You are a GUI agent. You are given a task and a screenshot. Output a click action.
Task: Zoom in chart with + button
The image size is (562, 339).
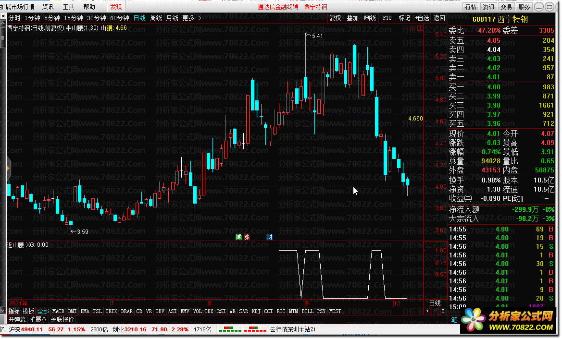[x=427, y=311]
